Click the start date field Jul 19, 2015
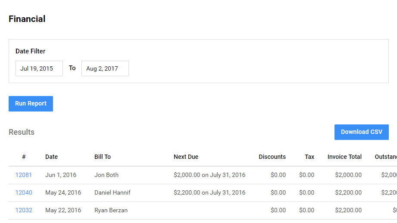397x223 pixels. coord(39,68)
